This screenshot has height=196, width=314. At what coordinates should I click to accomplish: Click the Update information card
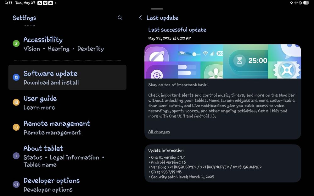click(222, 163)
